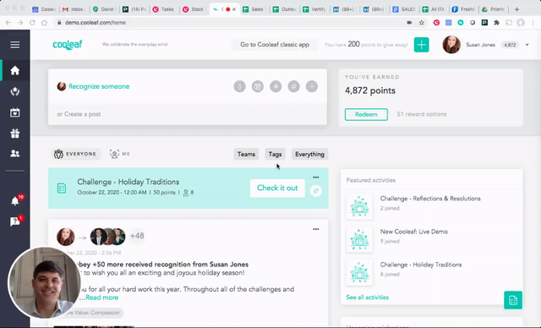Switch feed to Everyone
Image resolution: width=541 pixels, height=328 pixels.
(x=76, y=154)
